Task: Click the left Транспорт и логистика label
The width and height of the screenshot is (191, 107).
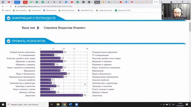Action: (x=25, y=86)
